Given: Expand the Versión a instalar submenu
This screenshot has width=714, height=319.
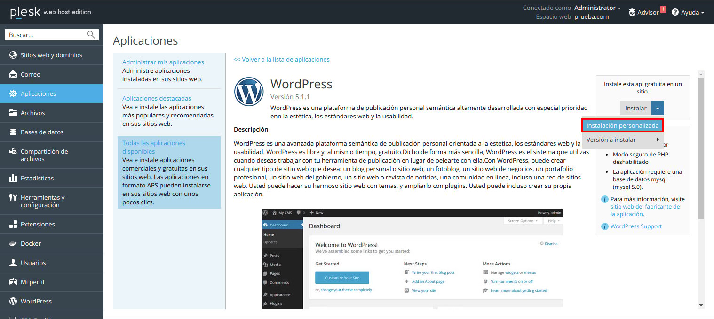Looking at the screenshot, I should tap(622, 140).
